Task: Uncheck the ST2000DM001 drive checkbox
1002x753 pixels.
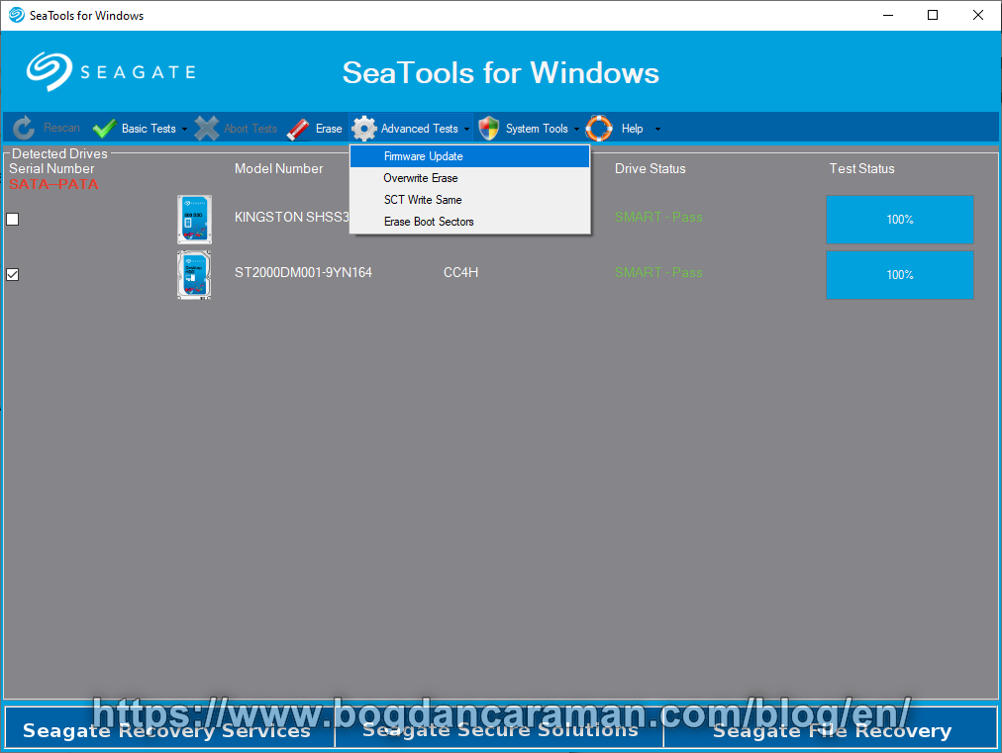Action: tap(12, 275)
